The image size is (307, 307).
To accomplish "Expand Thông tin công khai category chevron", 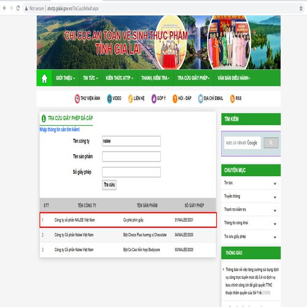I will (275, 223).
